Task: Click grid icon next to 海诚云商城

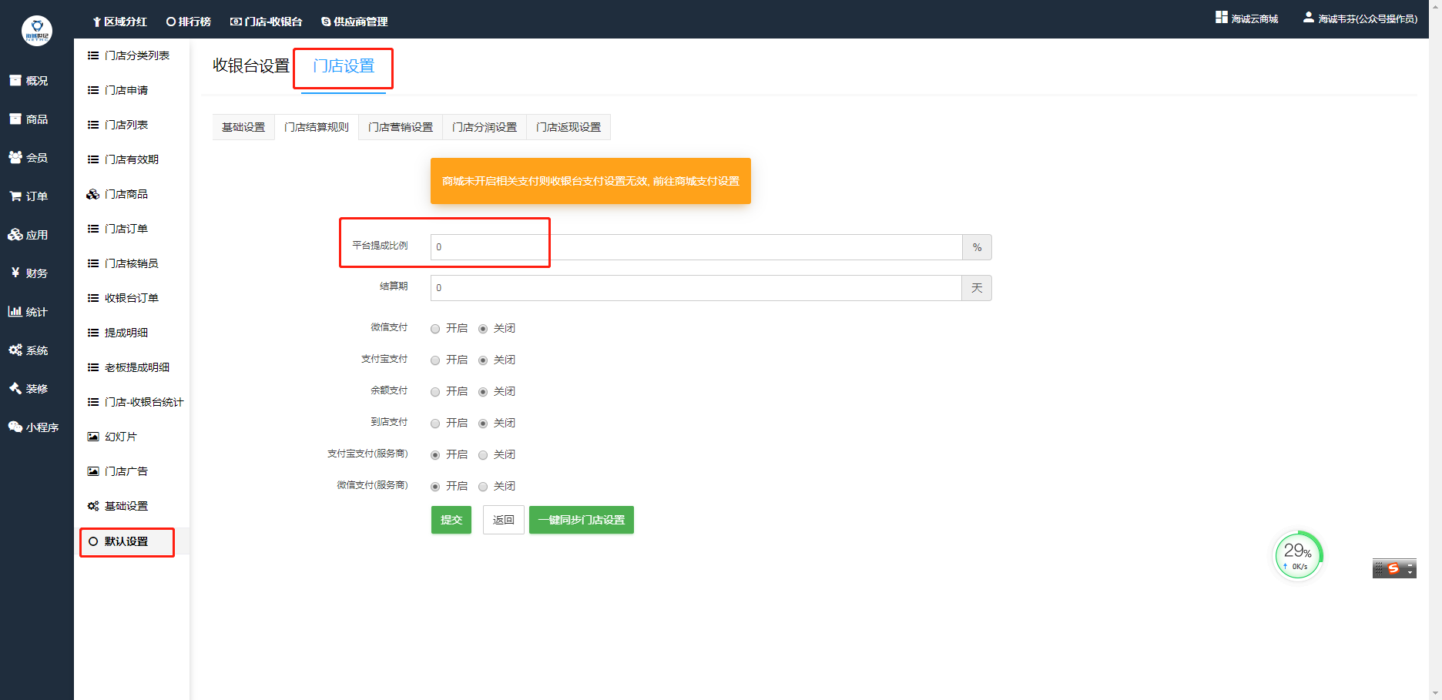Action: (1222, 17)
